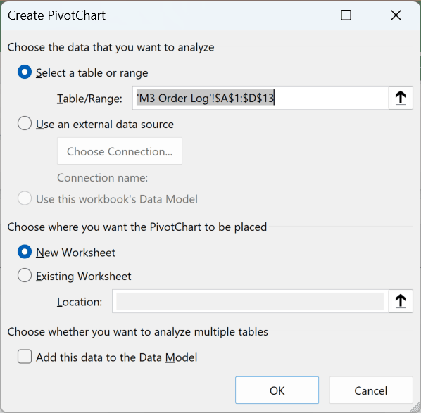Click 'Choose where you want the PivotChart' heading
This screenshot has height=413, width=421.
[137, 227]
